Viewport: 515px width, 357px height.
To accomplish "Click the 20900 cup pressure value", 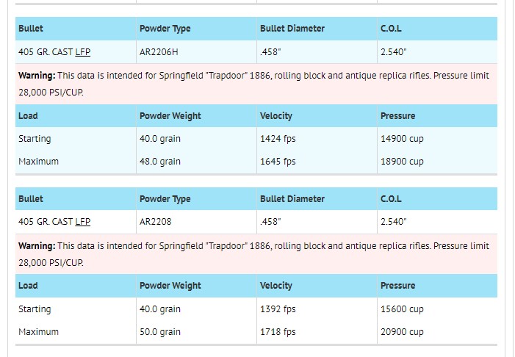I will [x=402, y=332].
